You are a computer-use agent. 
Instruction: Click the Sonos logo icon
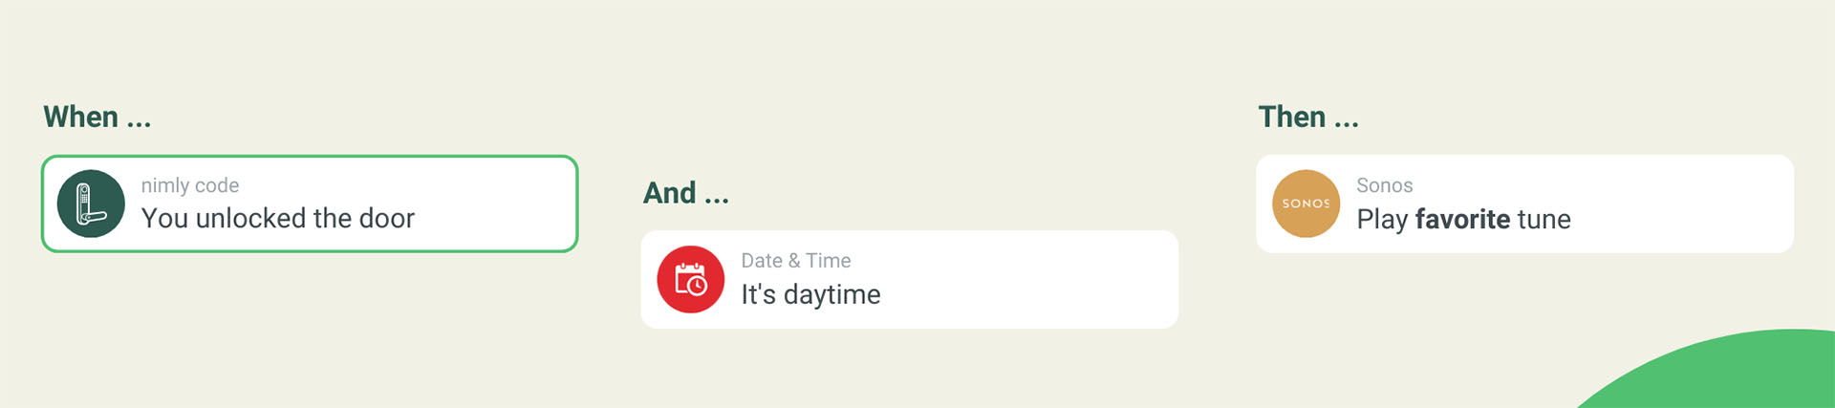tap(1306, 204)
